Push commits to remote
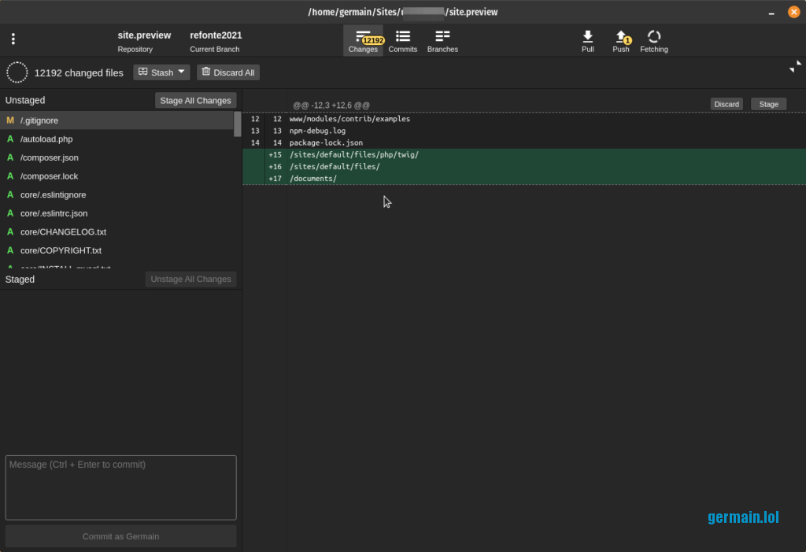This screenshot has height=552, width=806. coord(621,41)
